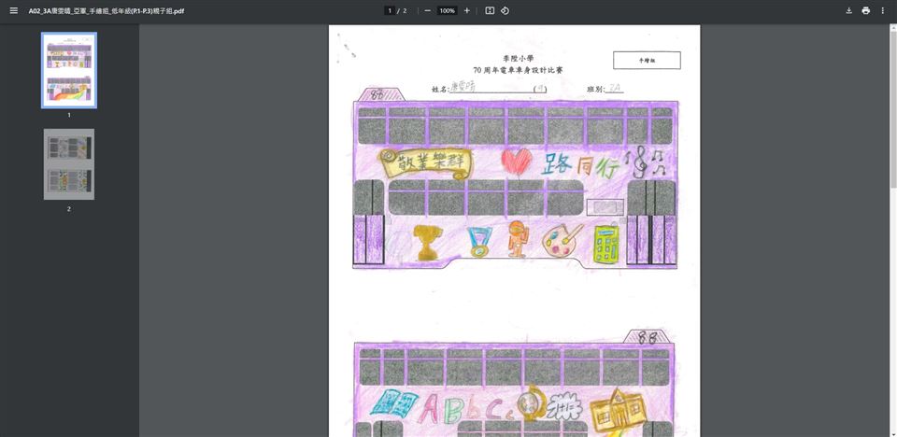Download the PDF file
The image size is (897, 437).
[x=849, y=11]
